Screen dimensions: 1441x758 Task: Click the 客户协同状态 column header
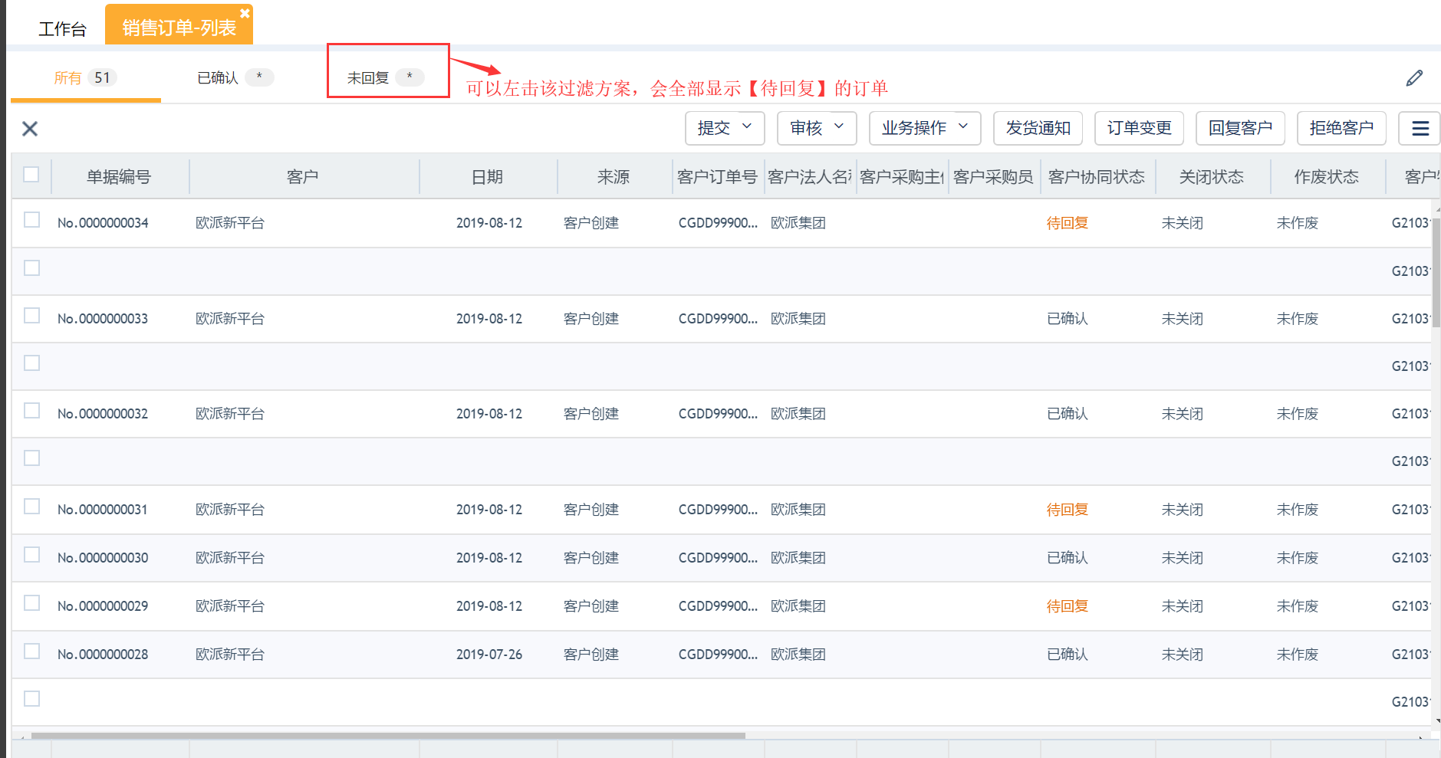coord(1097,177)
